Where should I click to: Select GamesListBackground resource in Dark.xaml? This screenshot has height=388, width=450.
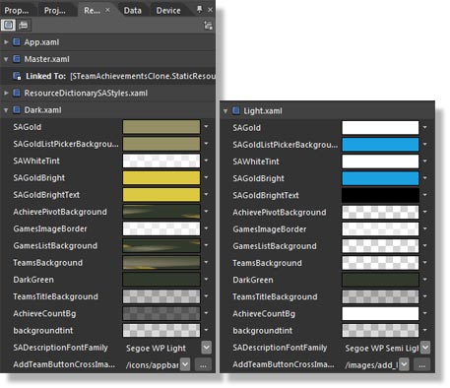(55, 245)
